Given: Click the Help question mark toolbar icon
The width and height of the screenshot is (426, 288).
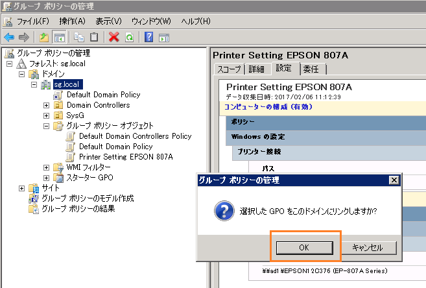Looking at the screenshot, I should pos(148,37).
